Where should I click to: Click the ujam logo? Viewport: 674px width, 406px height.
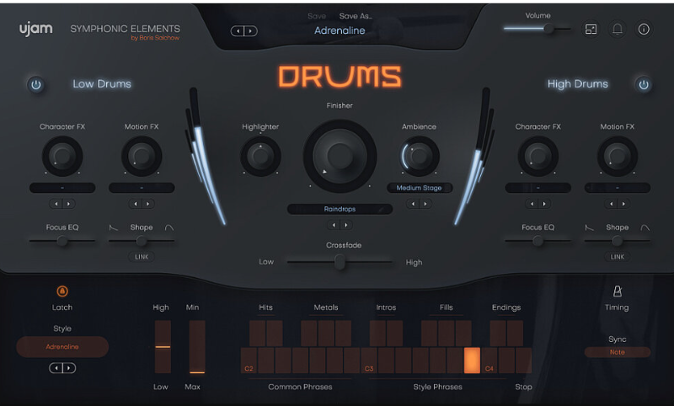(35, 29)
